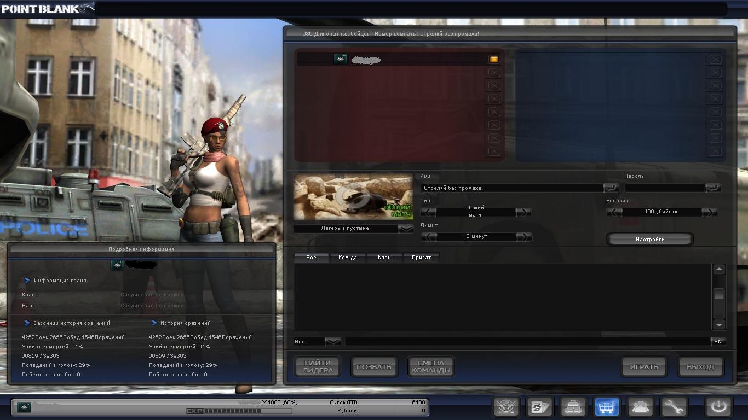Open the PB cards missions icon
This screenshot has height=420, width=748.
pos(539,407)
